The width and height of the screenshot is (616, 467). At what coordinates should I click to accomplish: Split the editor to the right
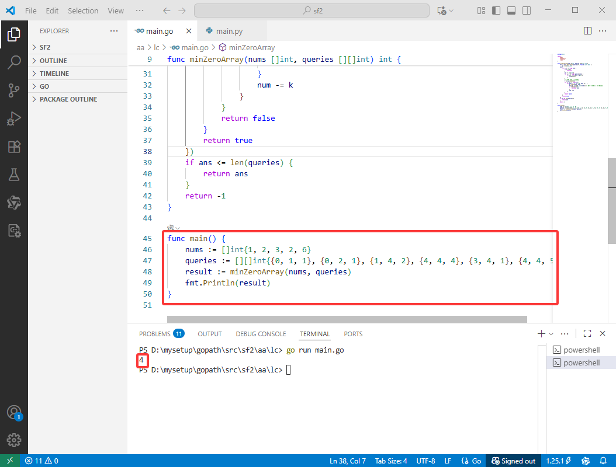pos(587,30)
